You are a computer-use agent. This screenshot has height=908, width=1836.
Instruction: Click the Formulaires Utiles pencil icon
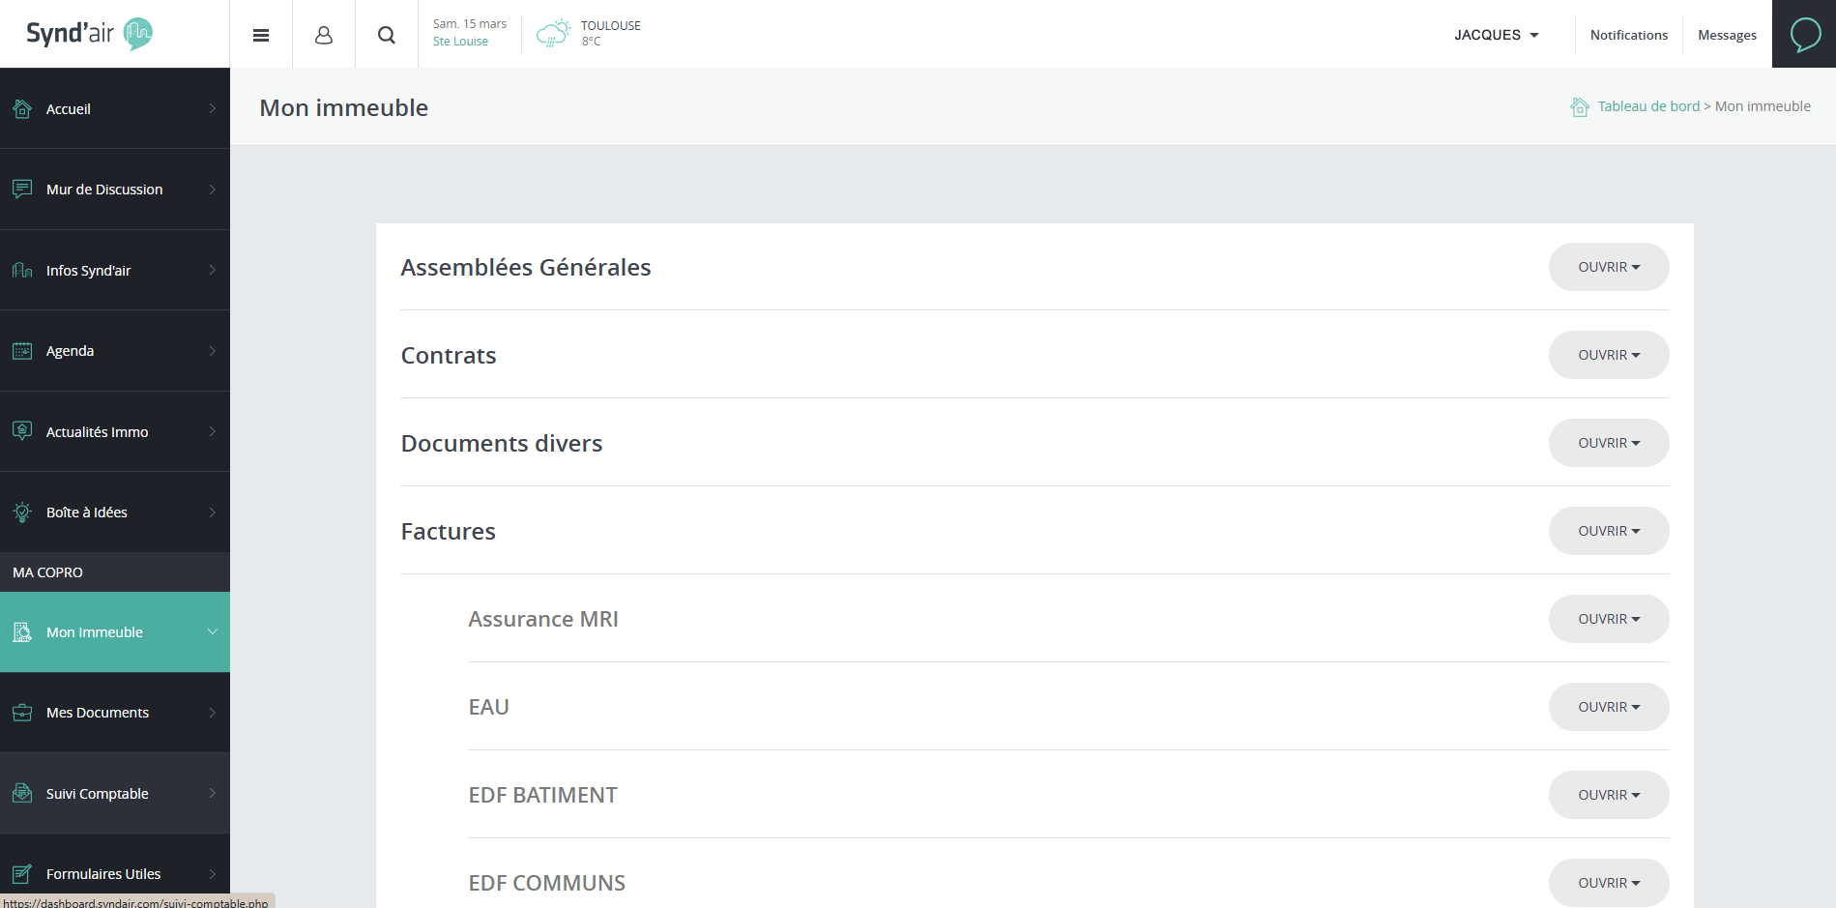(22, 873)
